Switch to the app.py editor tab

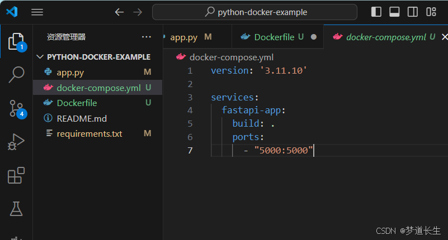point(183,37)
